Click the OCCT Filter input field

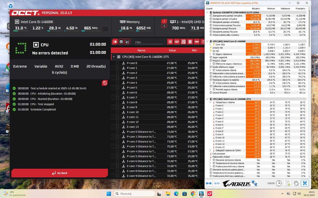[149, 42]
